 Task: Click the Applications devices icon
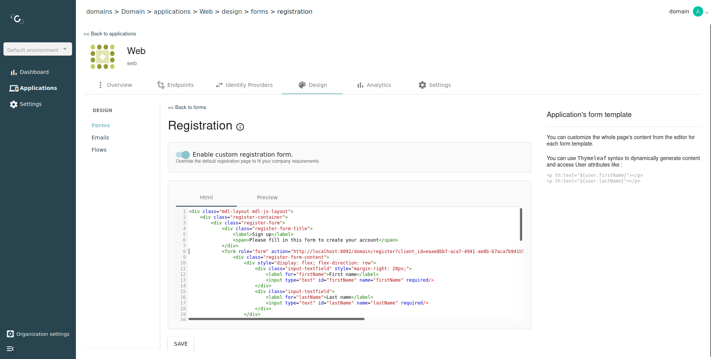[x=14, y=88]
